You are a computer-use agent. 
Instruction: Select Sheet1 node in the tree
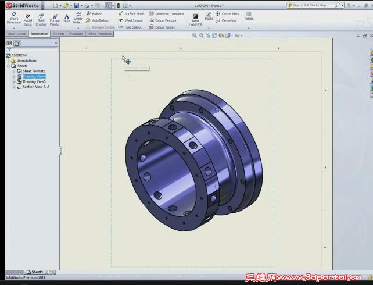[x=20, y=66]
